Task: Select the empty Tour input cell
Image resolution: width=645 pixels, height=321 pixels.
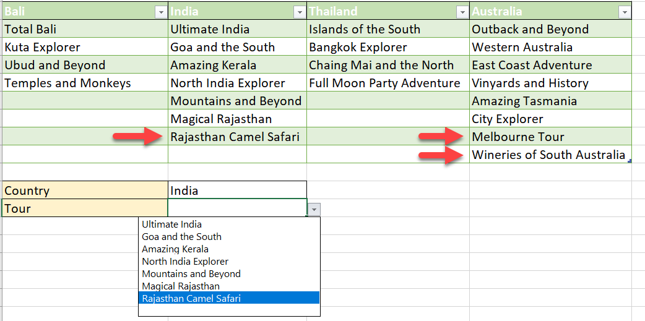Action: (237, 208)
